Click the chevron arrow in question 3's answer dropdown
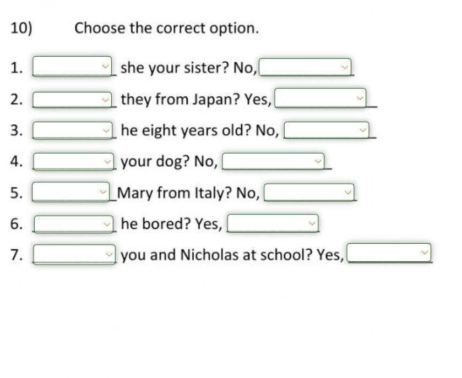 [363, 130]
